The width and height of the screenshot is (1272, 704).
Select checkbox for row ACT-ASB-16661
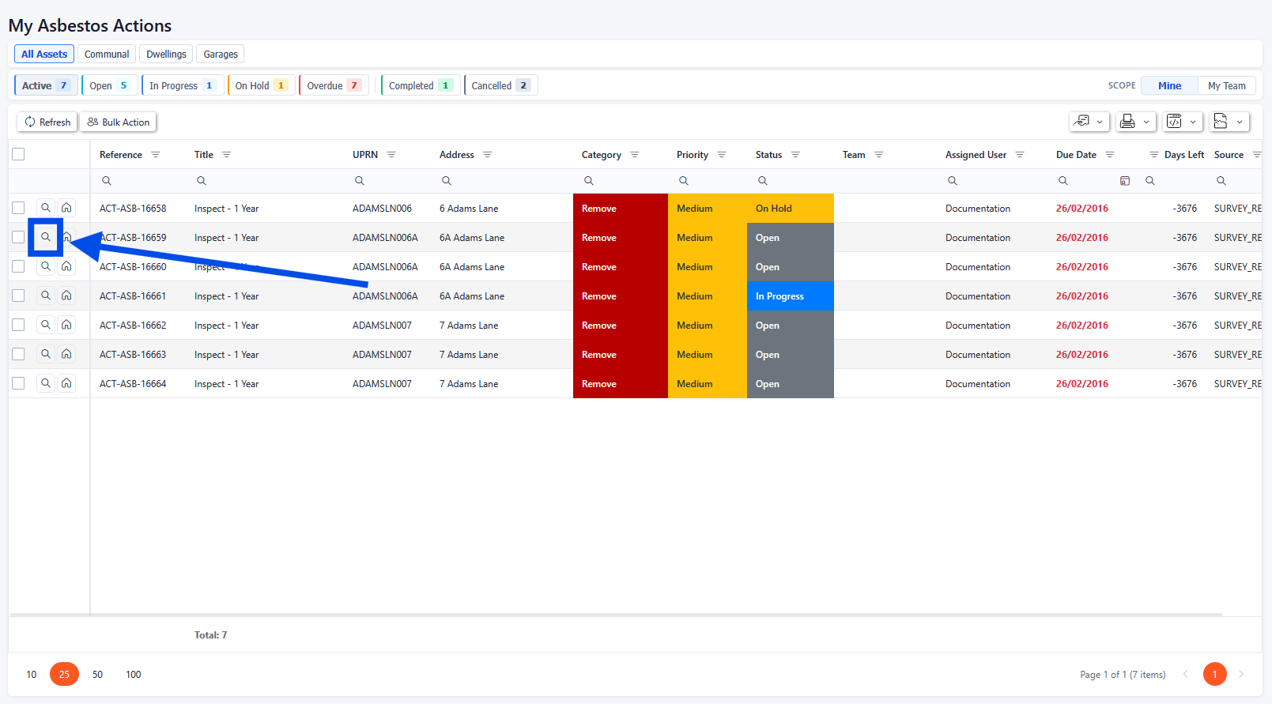[18, 296]
